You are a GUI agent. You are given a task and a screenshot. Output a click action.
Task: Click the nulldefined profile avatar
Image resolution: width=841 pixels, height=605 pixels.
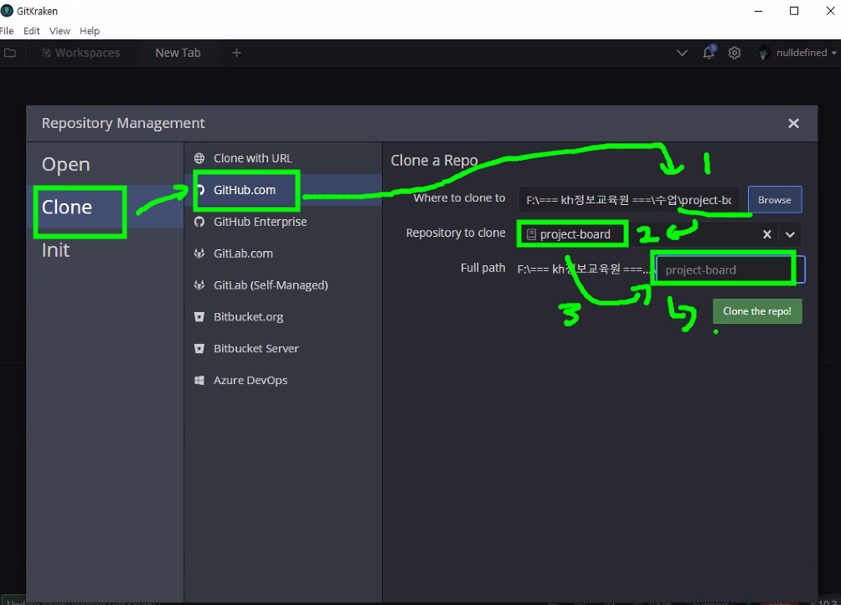tap(763, 53)
